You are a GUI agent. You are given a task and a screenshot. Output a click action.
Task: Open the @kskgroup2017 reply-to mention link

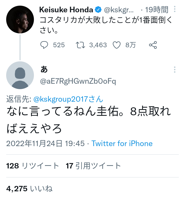click(68, 99)
